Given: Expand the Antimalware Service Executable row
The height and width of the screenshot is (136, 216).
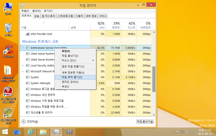Looking at the screenshot, I should [23, 48].
